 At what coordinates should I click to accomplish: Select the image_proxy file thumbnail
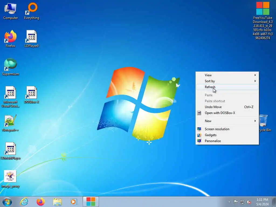(11, 179)
